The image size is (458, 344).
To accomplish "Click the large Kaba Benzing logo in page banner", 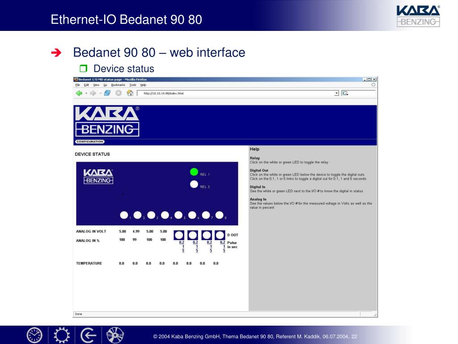I will coord(107,121).
